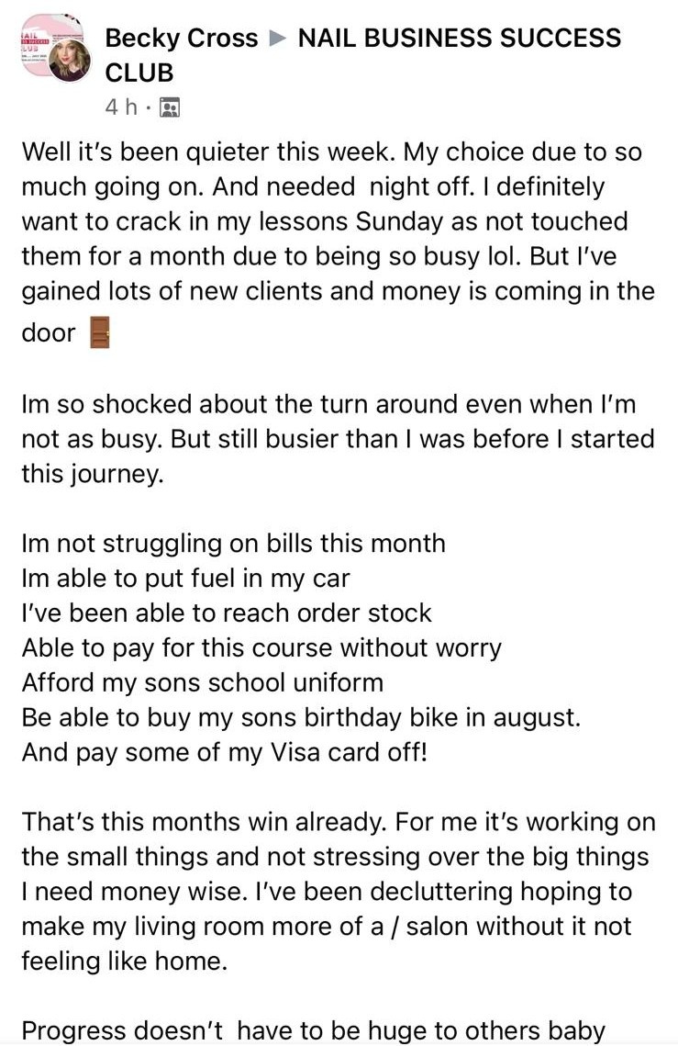
Task: Click the group members privacy icon
Action: (169, 107)
